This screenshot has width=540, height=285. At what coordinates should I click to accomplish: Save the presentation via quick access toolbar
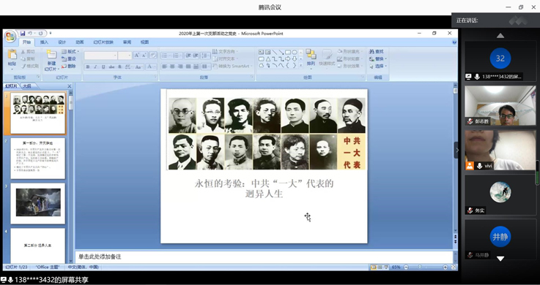[x=23, y=34]
